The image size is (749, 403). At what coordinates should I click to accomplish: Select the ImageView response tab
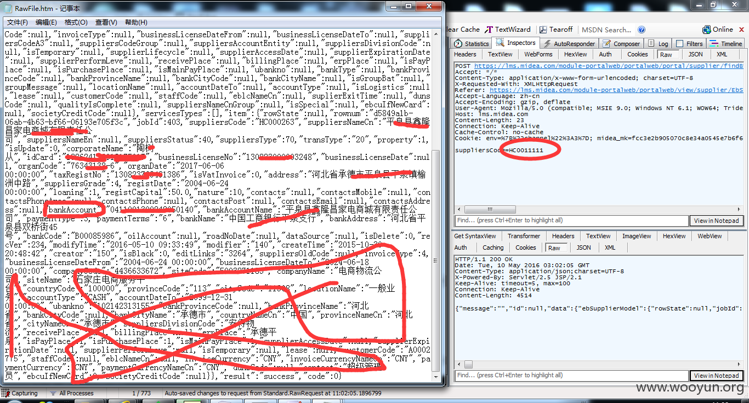[x=637, y=236]
